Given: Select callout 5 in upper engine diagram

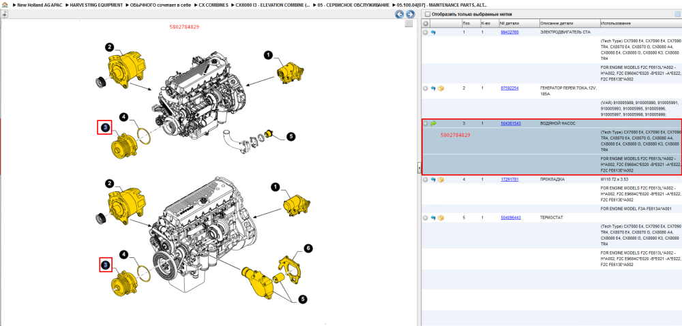Looking at the screenshot, I should point(291,137).
